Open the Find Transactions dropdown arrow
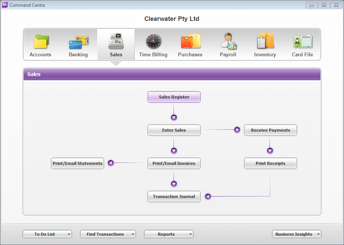Viewport: 344px width, 245px height. pyautogui.click(x=133, y=234)
